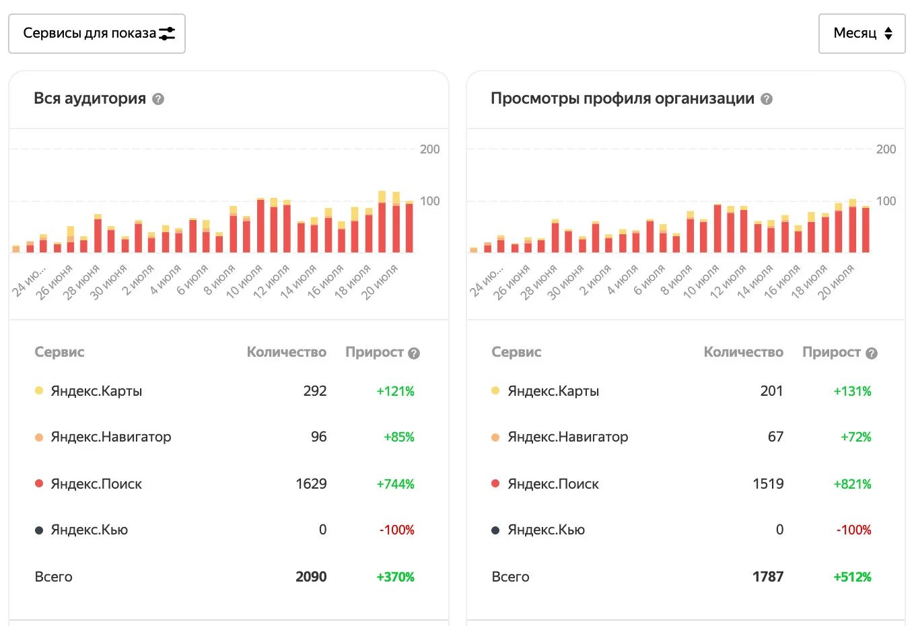This screenshot has width=914, height=626.
Task: Click '10 июля' axis label in Вся аудитория chart
Action: click(244, 281)
